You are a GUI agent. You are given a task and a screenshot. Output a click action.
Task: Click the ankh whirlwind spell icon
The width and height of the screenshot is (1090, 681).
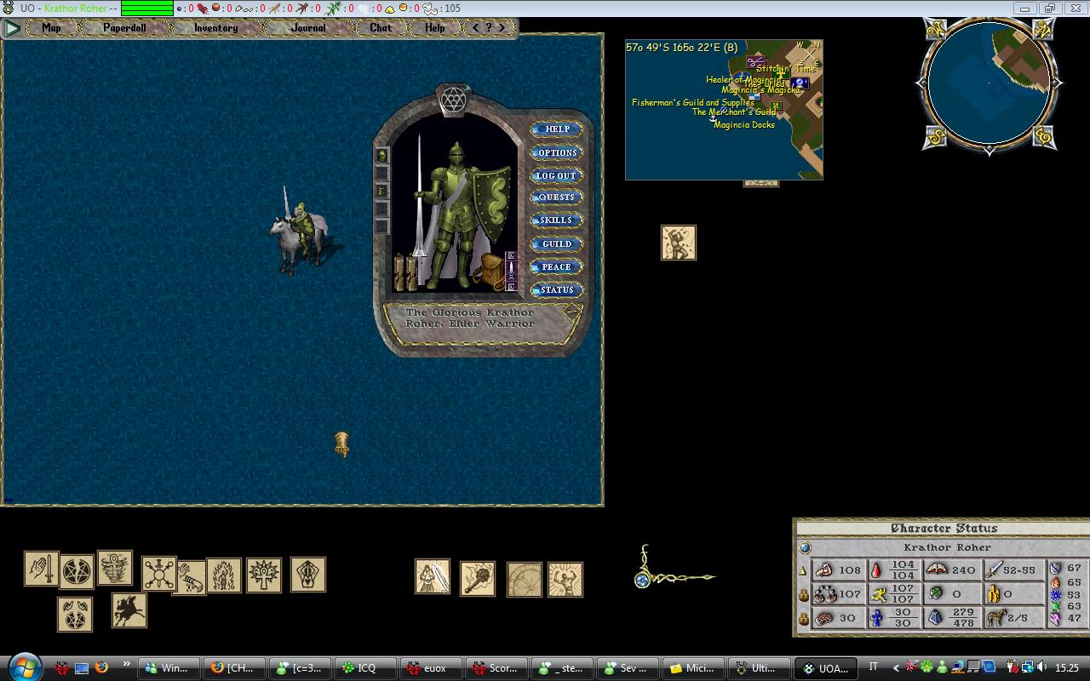tap(115, 568)
